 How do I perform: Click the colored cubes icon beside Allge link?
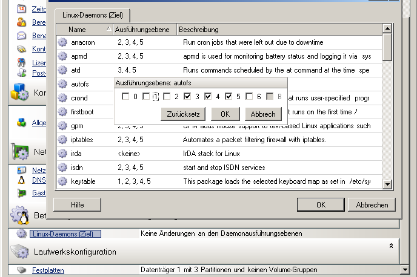click(x=22, y=122)
